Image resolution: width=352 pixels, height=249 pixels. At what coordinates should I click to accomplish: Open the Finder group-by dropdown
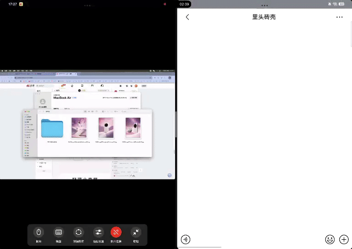104,111
